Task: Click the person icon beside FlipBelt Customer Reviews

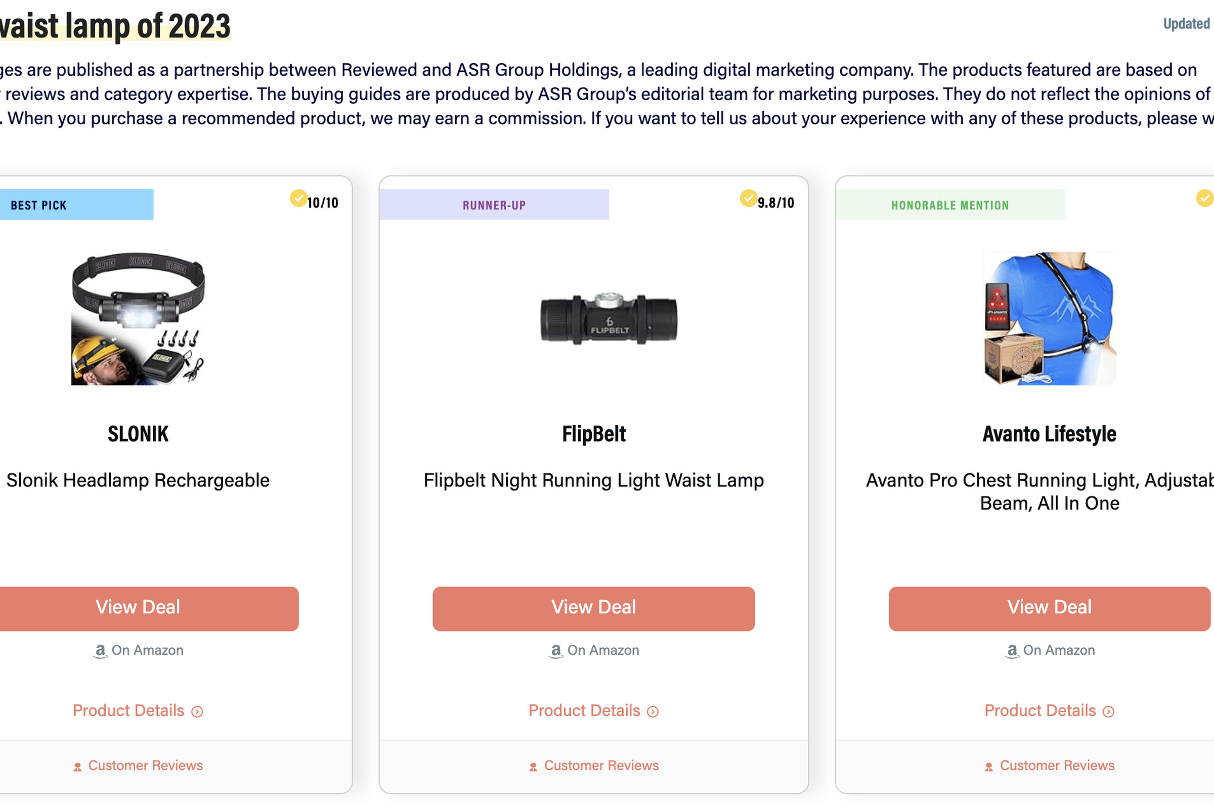Action: tap(533, 767)
